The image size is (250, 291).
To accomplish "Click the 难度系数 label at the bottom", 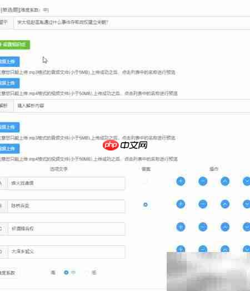I will point(7,273).
